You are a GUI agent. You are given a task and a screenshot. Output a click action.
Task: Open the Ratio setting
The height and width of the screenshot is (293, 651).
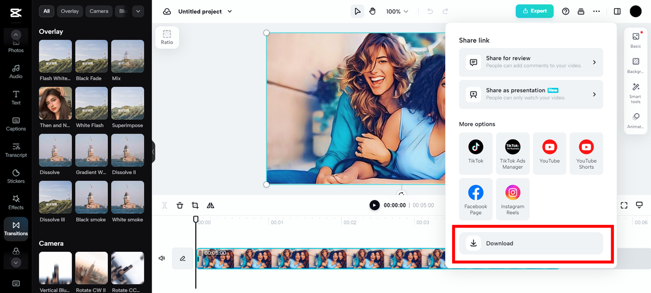tap(167, 37)
